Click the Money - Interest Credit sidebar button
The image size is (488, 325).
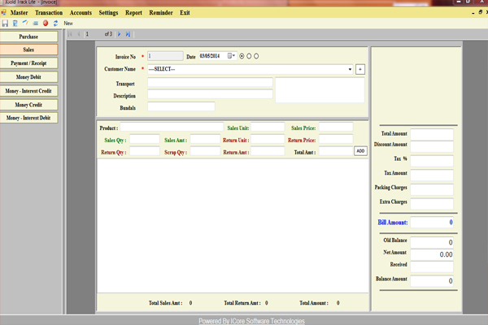coord(28,91)
